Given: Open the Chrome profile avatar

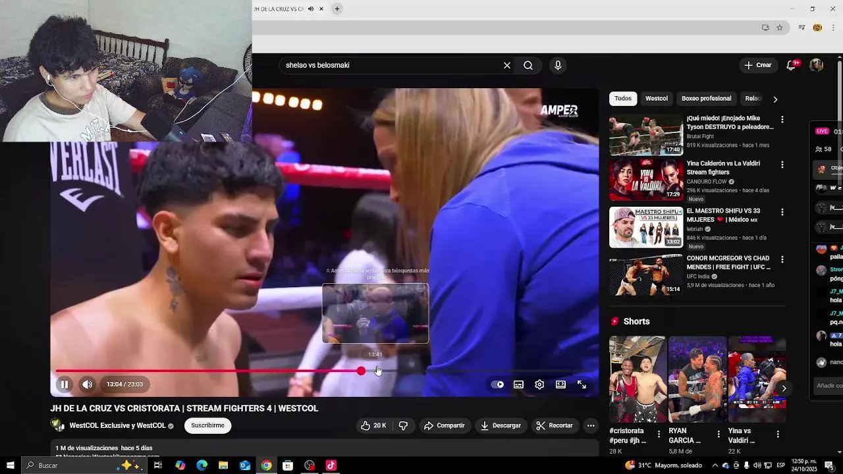Looking at the screenshot, I should tap(817, 28).
